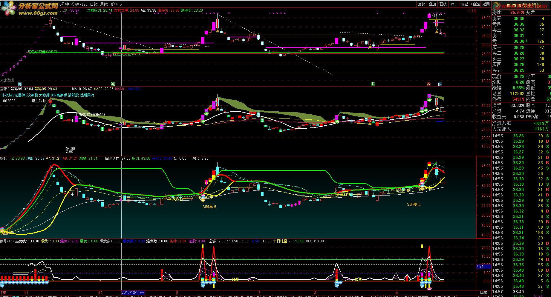Click the 叠加 overlay button
Image resolution: width=551 pixels, height=297 pixels.
[432, 4]
